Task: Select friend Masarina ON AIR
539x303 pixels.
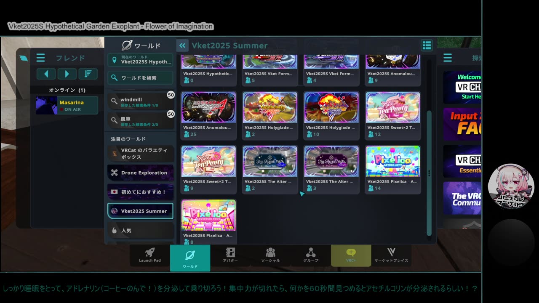Action: [67, 105]
